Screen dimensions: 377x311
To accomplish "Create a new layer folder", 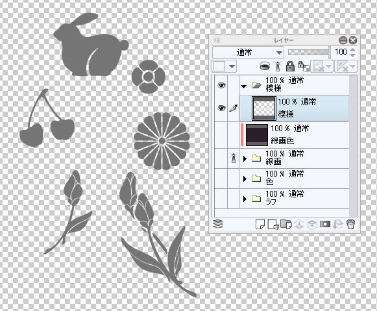I will point(286,224).
